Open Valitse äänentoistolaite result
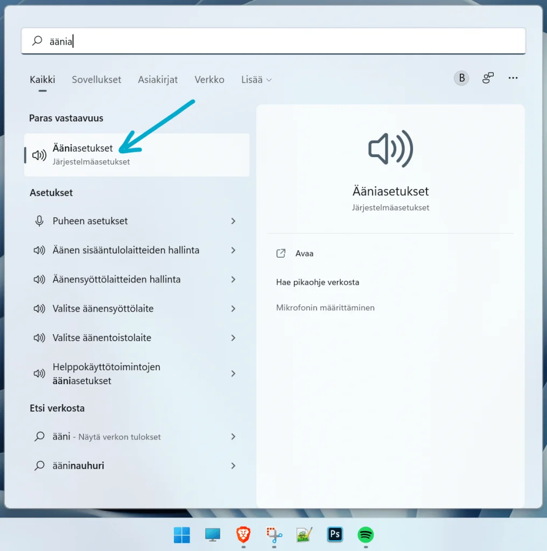The width and height of the screenshot is (547, 551). [137, 338]
